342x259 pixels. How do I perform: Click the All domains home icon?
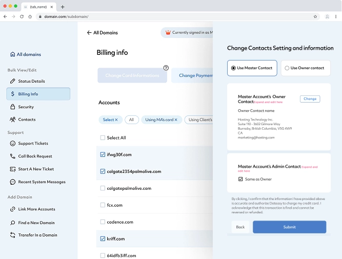pyautogui.click(x=13, y=54)
